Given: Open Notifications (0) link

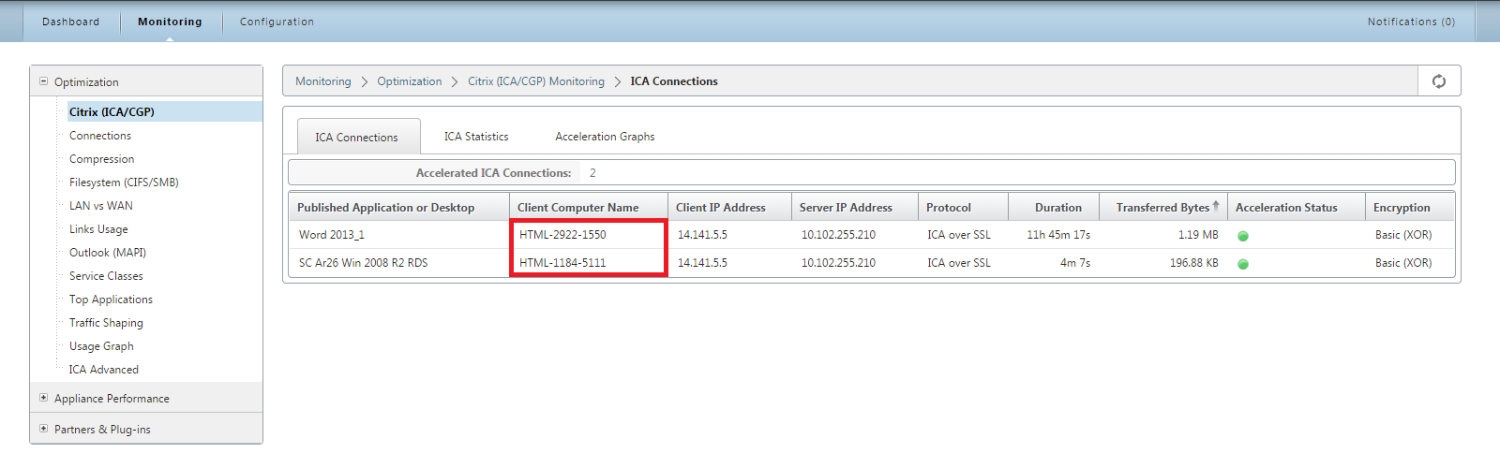Looking at the screenshot, I should point(1411,22).
